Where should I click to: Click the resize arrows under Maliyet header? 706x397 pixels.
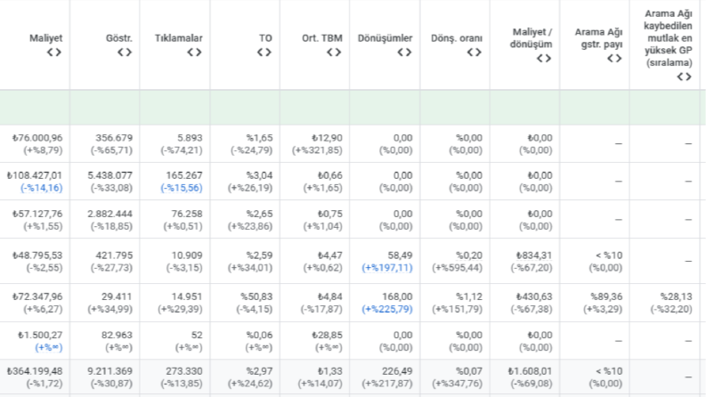pos(54,53)
